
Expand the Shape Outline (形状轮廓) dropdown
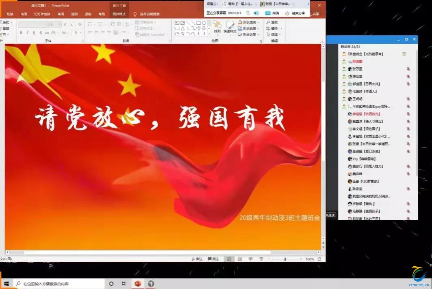point(248,28)
